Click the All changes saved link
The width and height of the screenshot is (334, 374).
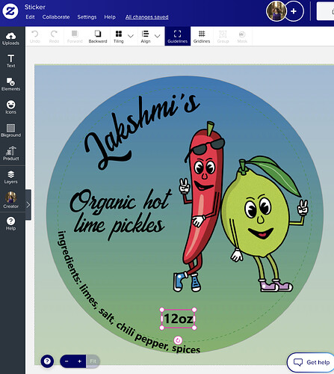(147, 17)
